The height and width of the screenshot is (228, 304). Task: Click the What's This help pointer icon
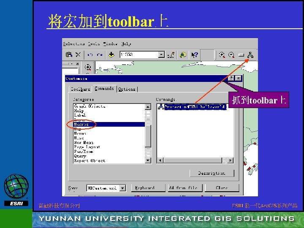[195, 55]
